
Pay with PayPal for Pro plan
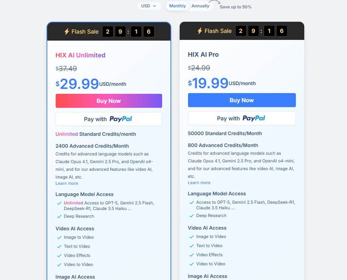(x=242, y=118)
